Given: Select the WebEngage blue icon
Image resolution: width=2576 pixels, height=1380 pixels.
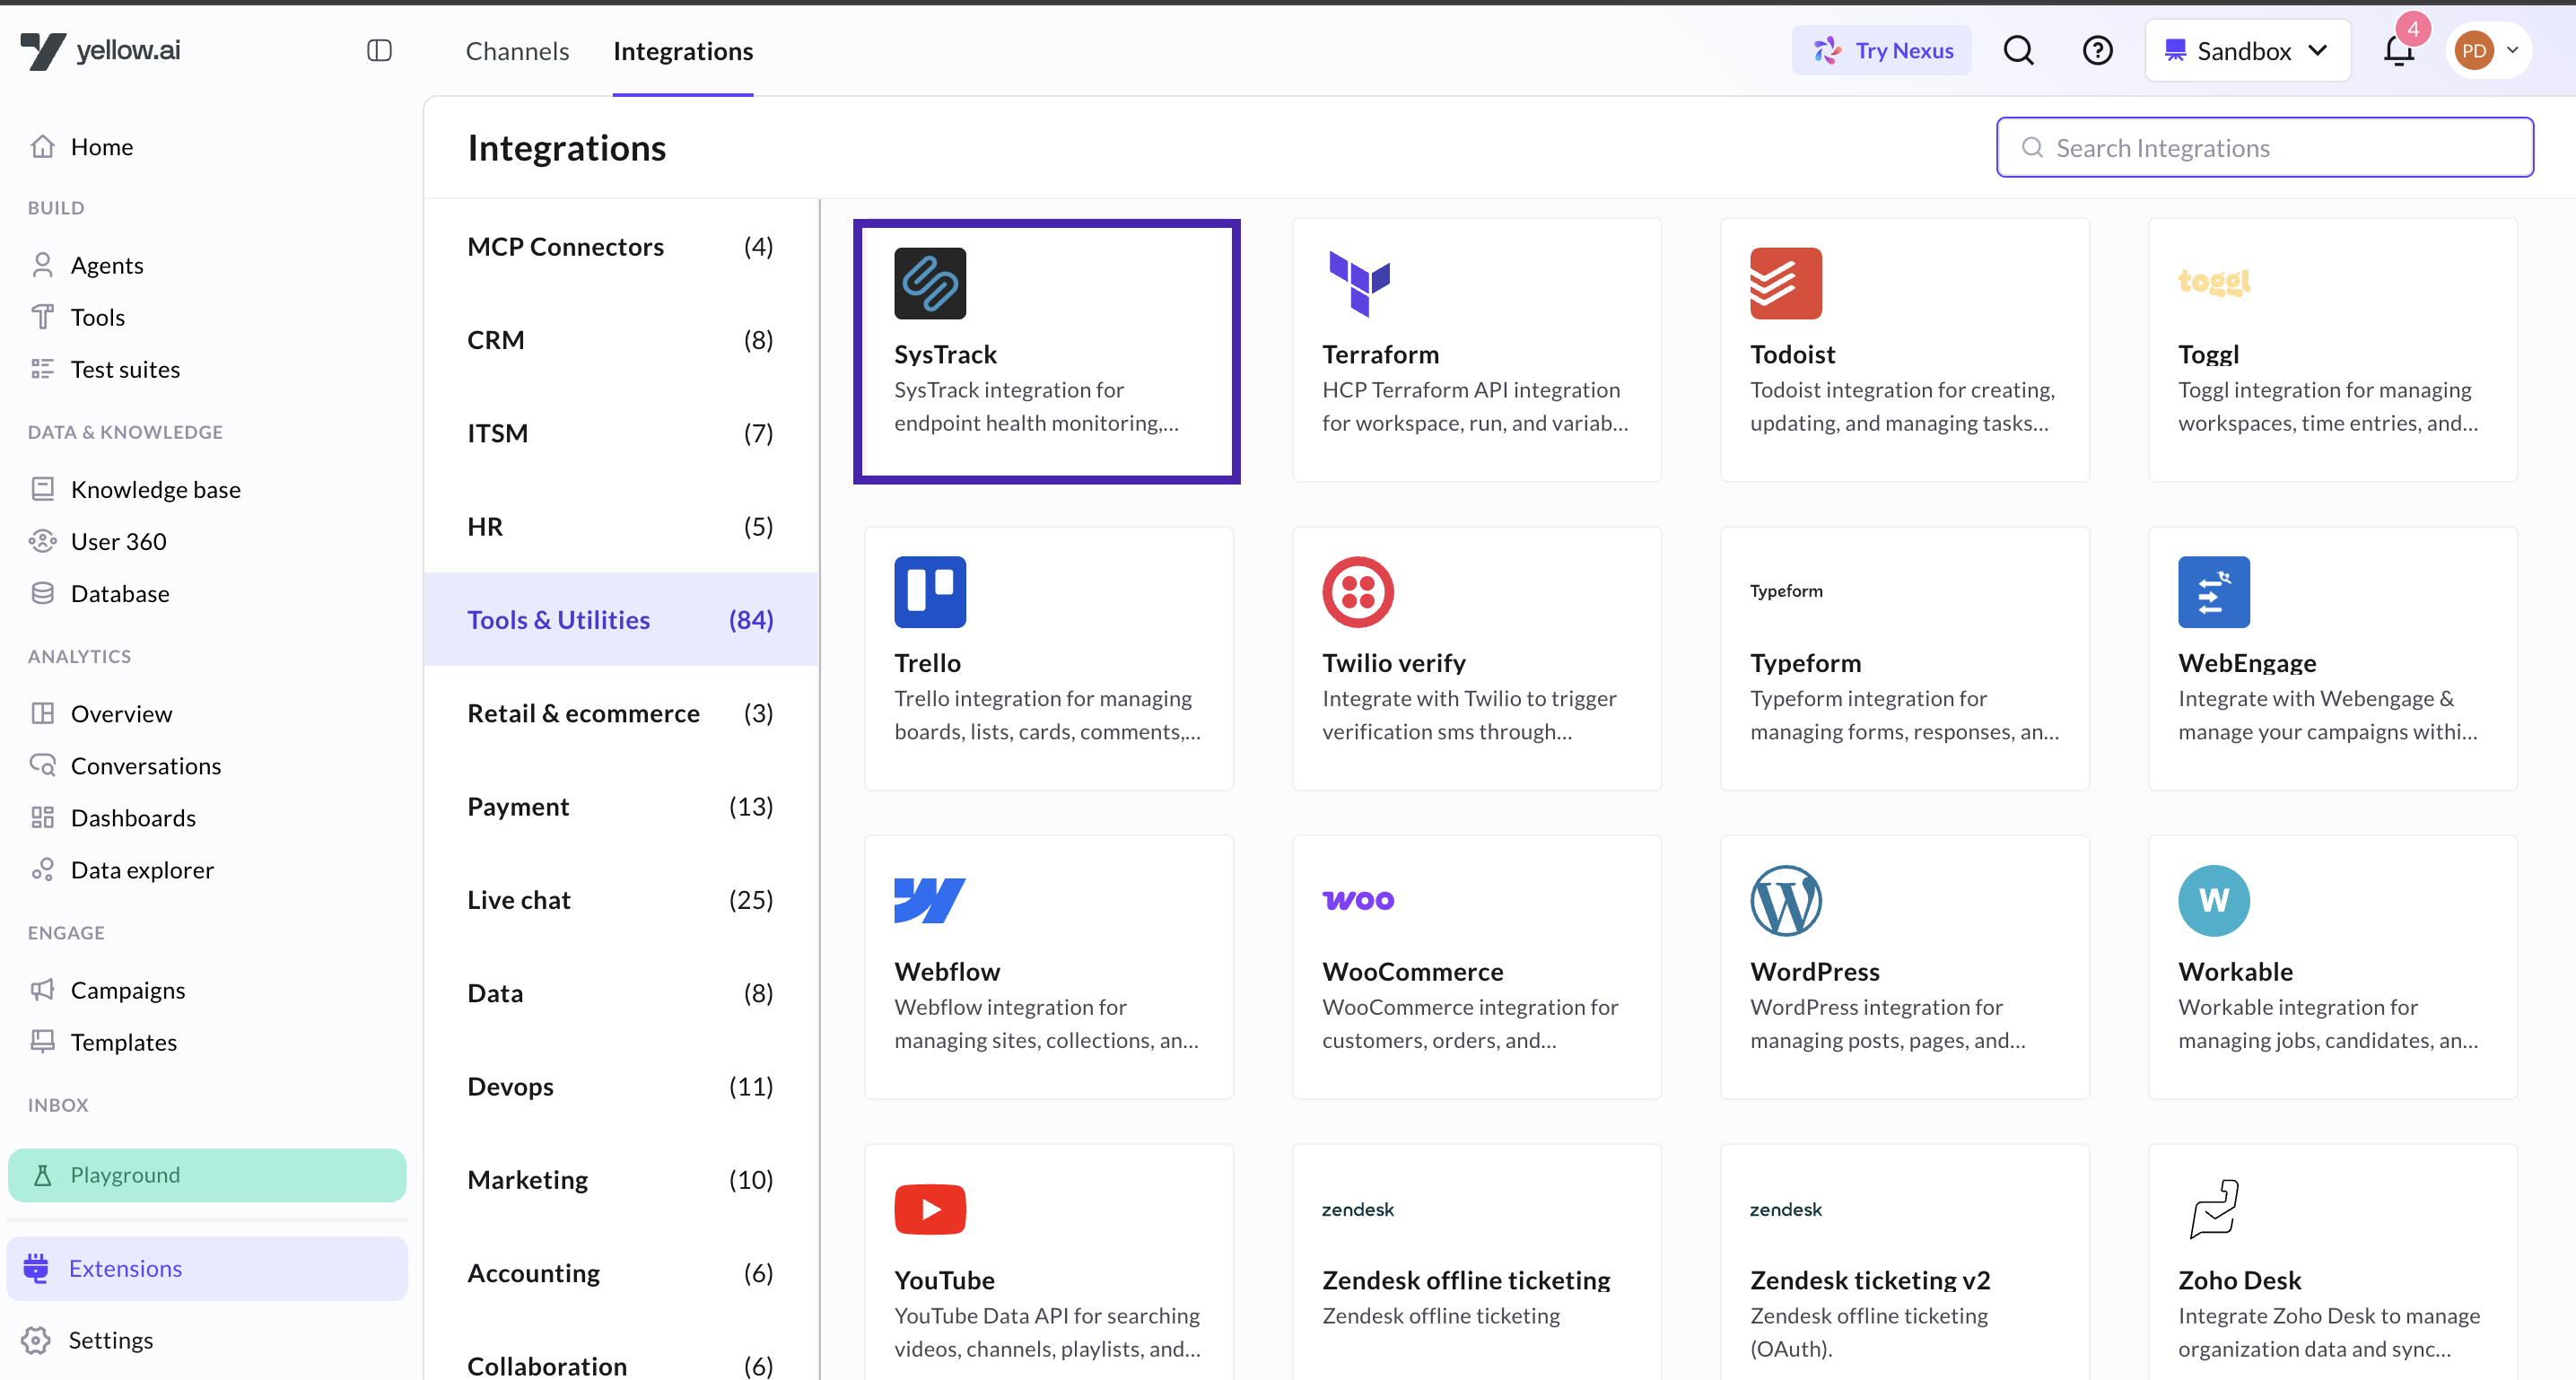Looking at the screenshot, I should pos(2214,592).
